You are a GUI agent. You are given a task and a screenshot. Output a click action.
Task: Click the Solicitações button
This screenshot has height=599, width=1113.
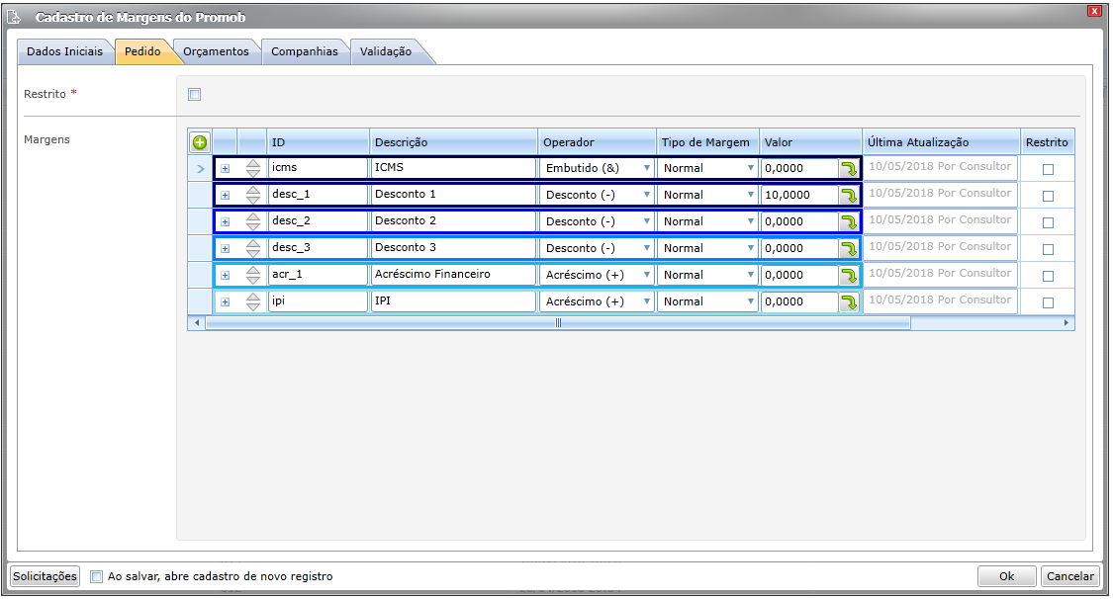pos(45,576)
